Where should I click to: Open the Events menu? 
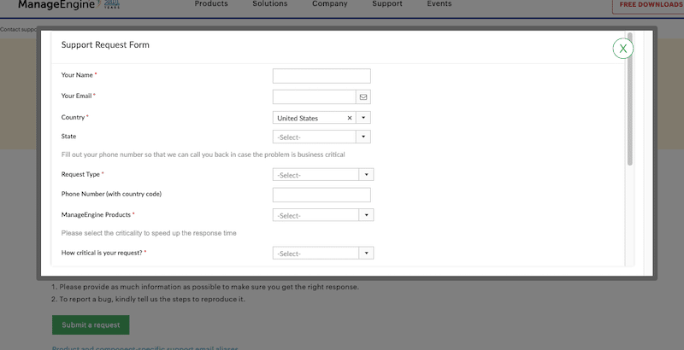439,4
